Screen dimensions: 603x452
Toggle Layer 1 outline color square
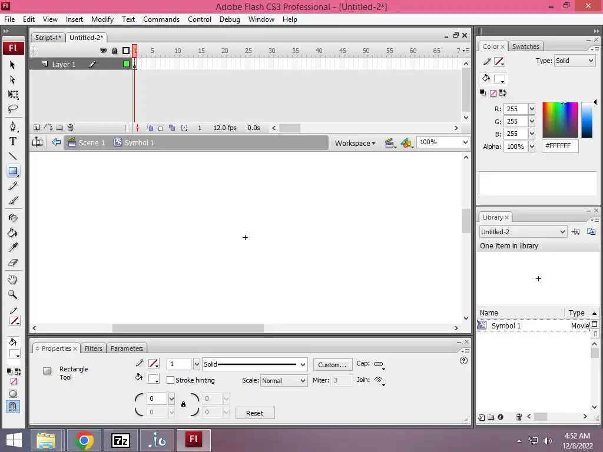tap(126, 64)
